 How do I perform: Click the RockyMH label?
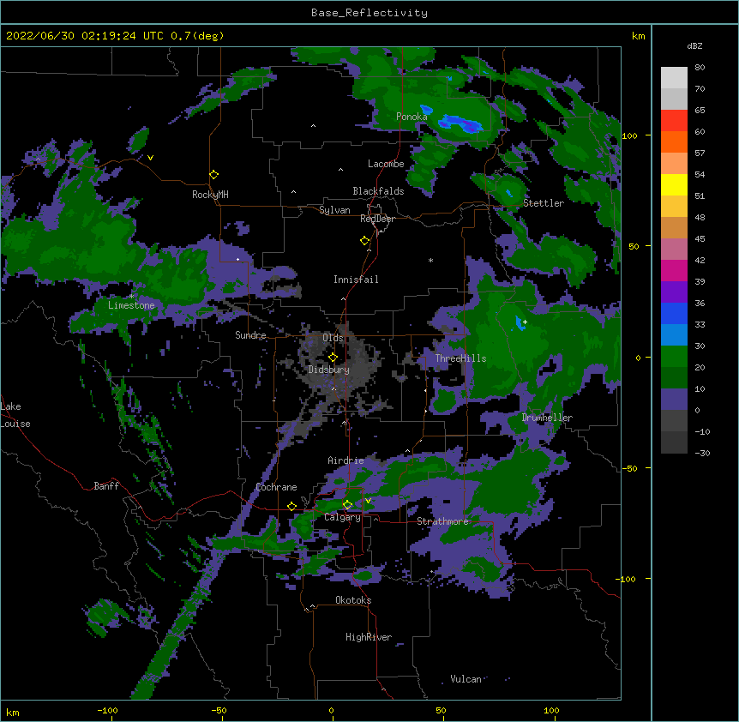[210, 195]
